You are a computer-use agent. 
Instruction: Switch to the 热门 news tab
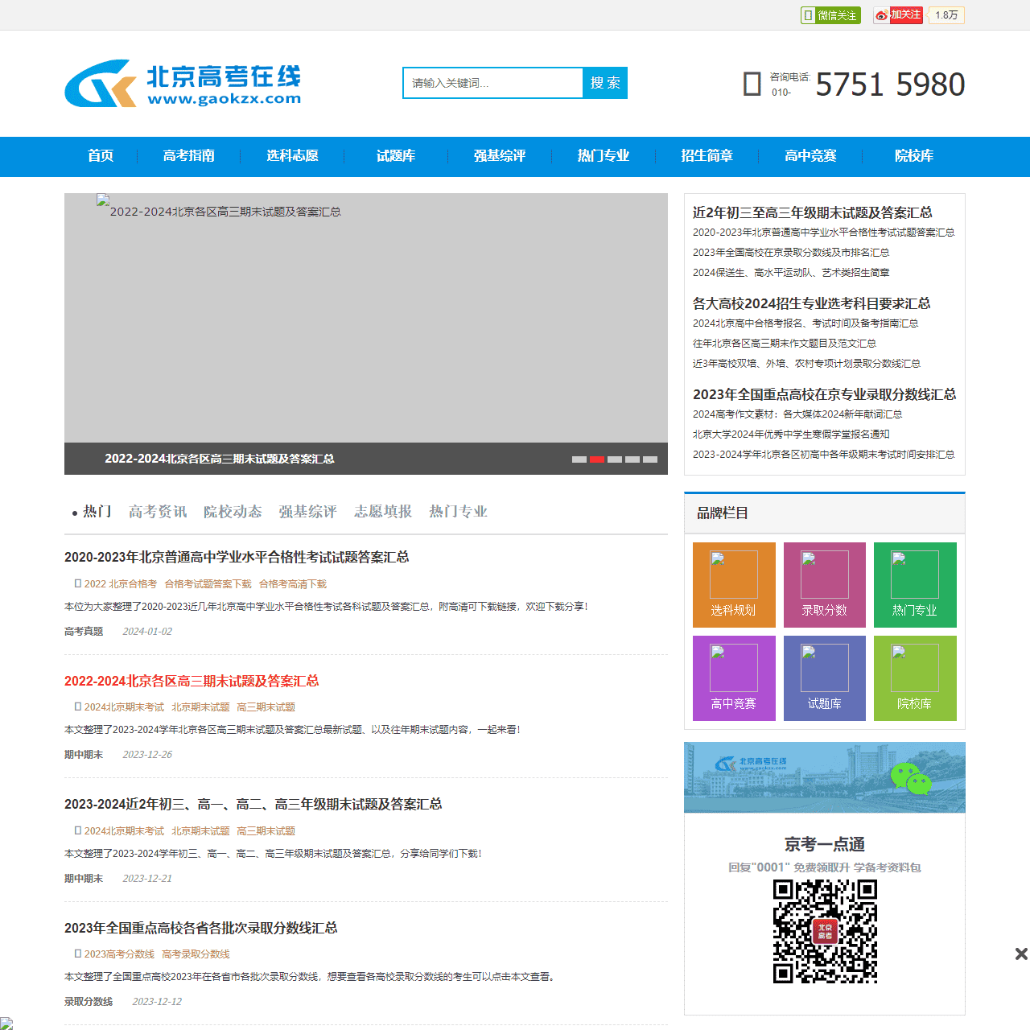pyautogui.click(x=97, y=512)
